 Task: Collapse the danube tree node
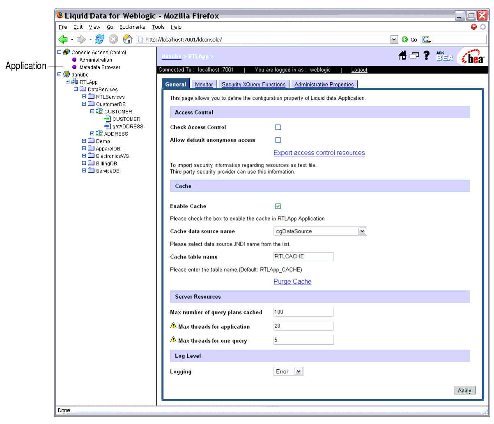tap(59, 74)
